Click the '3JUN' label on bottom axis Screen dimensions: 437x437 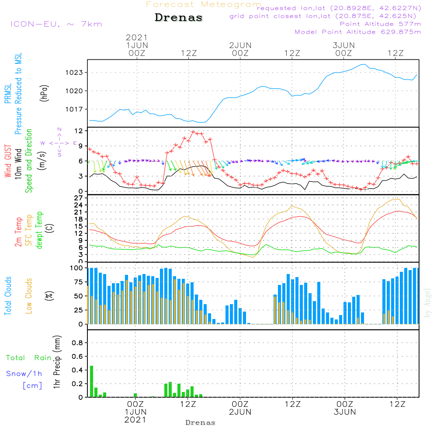coord(345,412)
